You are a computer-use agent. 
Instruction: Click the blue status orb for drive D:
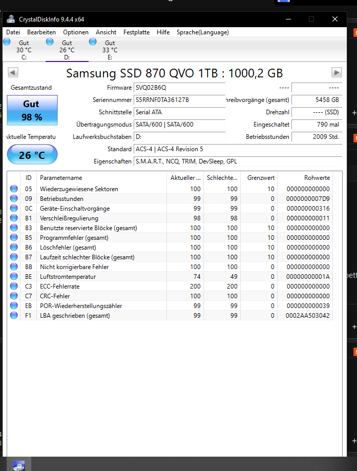(50, 42)
